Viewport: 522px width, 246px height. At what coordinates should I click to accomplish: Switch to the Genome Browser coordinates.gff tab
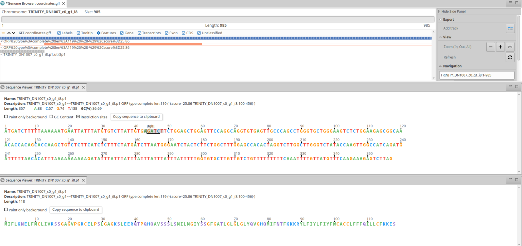31,3
